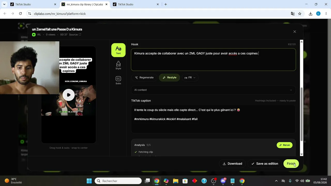Open the Text panel in the editor sidebar
The width and height of the screenshot is (331, 186).
118,50
